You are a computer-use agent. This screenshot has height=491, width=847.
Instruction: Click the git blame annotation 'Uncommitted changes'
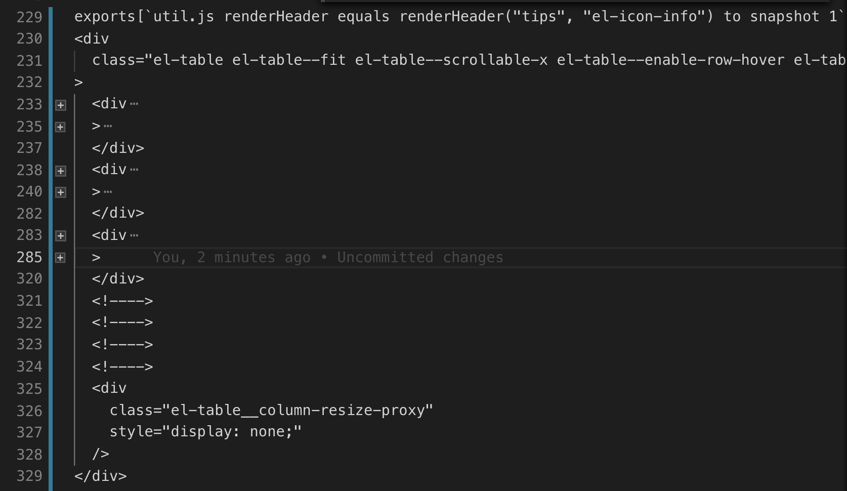[420, 257]
